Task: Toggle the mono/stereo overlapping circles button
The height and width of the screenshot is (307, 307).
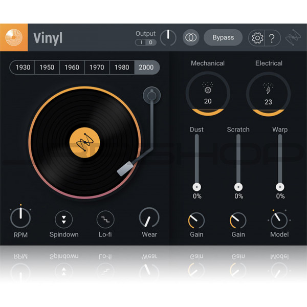Action: click(x=191, y=37)
